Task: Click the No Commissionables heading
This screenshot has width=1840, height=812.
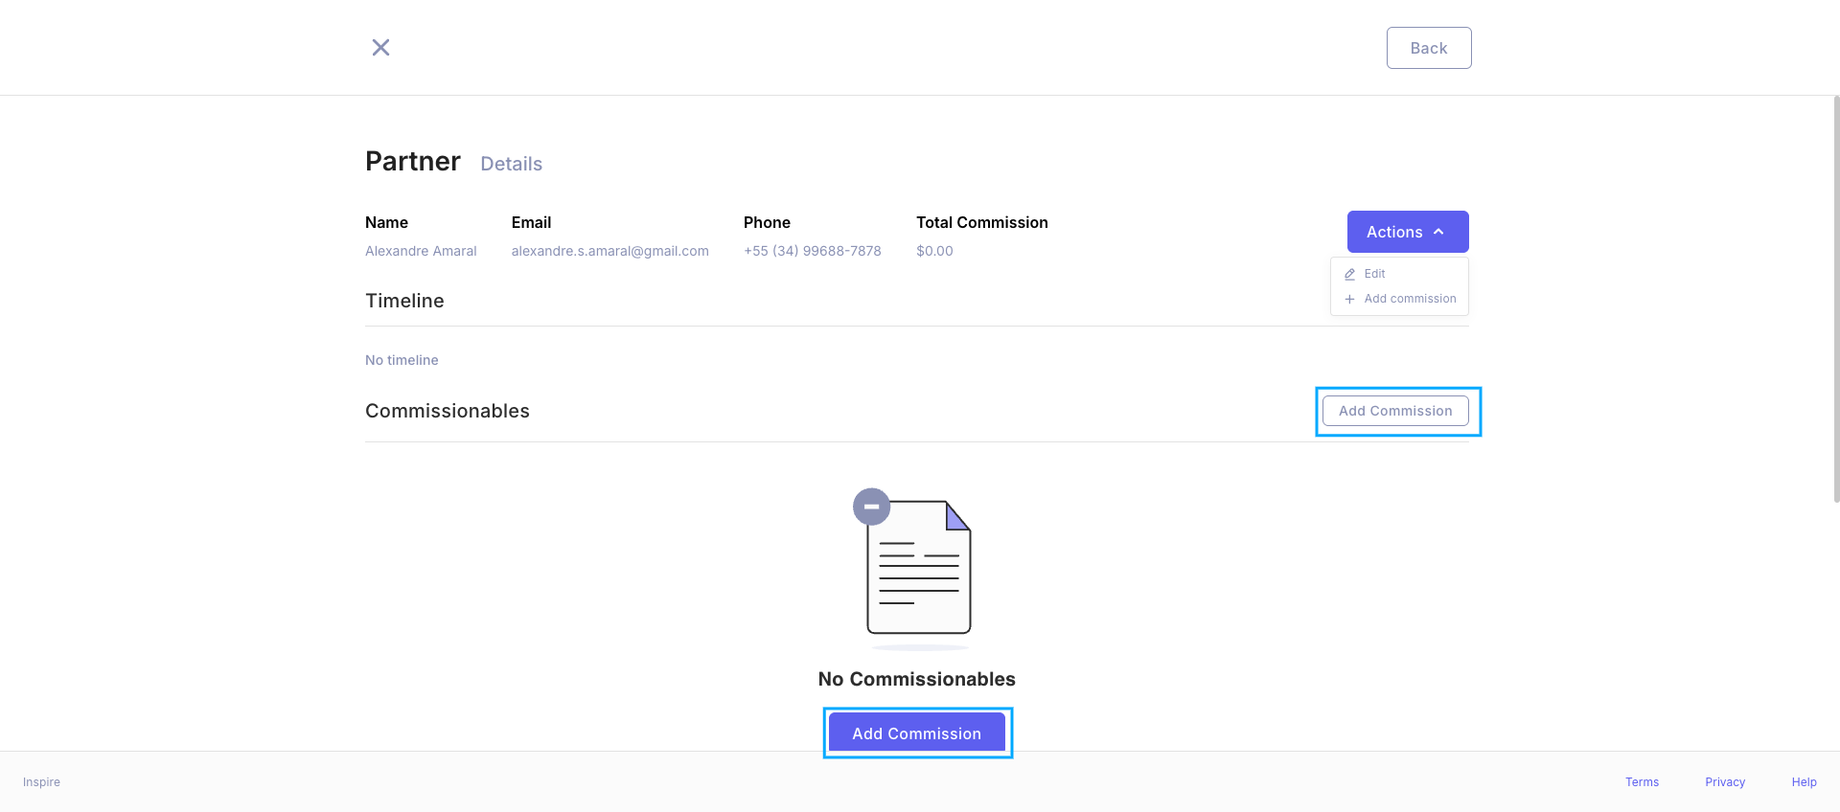Action: pyautogui.click(x=916, y=679)
